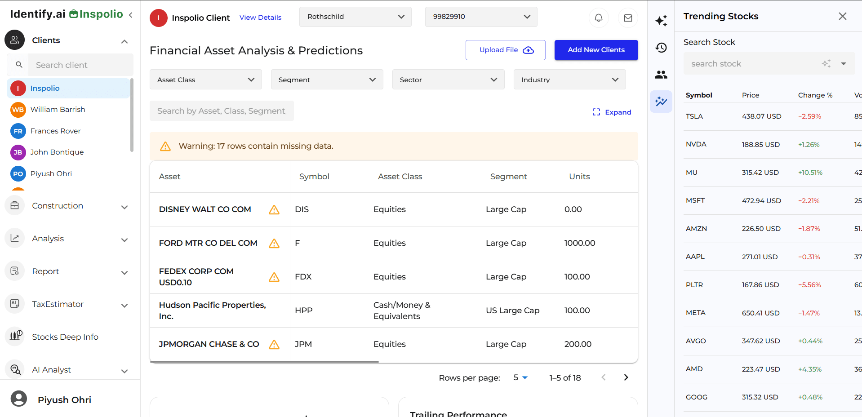Click the Upload File button
Screen dimensions: 862x417
[x=505, y=49]
